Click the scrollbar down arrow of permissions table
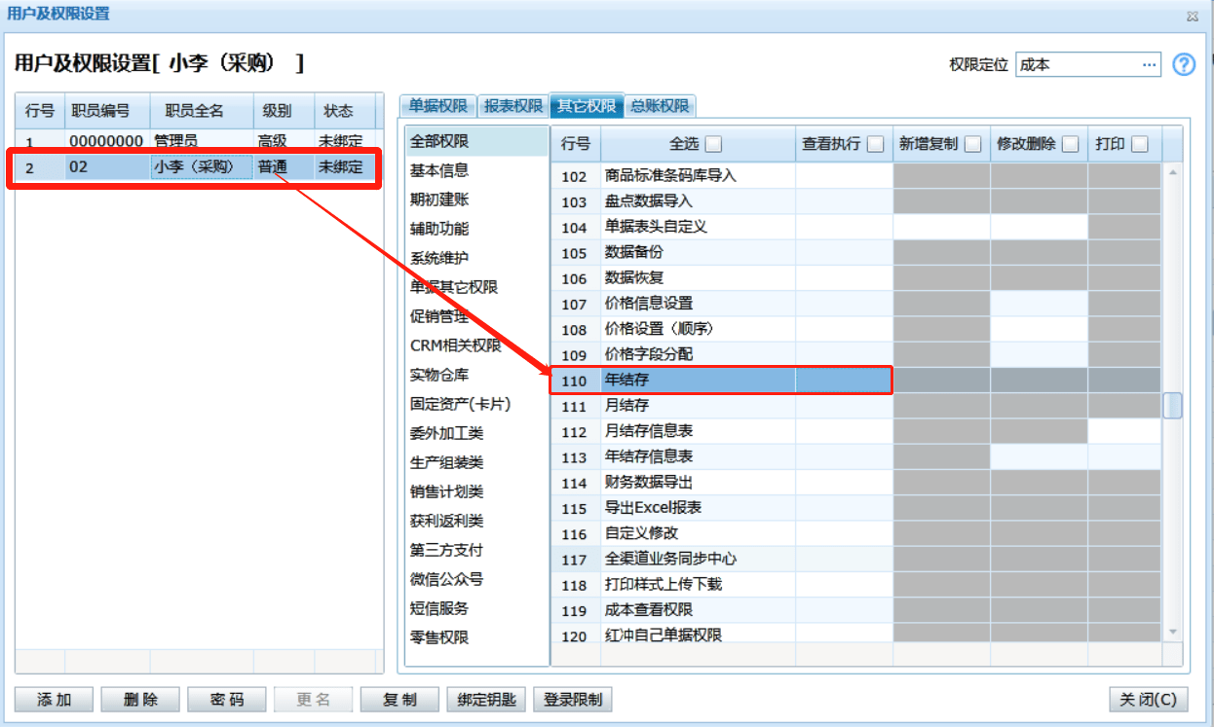 coord(1172,632)
